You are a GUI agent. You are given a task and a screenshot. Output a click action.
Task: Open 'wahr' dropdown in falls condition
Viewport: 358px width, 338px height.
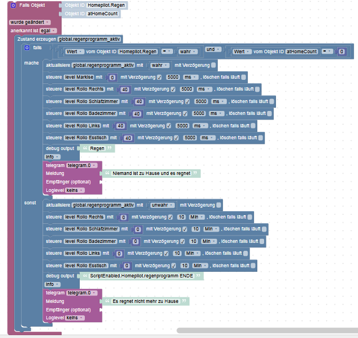188,52
